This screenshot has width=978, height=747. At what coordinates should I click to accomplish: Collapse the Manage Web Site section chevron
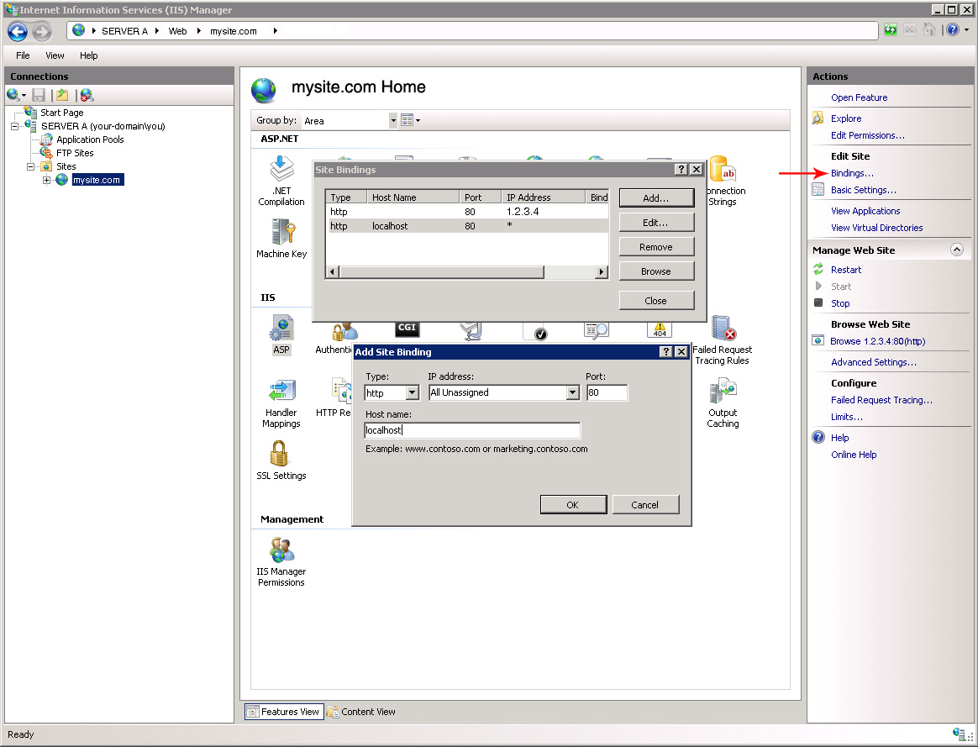pyautogui.click(x=957, y=250)
